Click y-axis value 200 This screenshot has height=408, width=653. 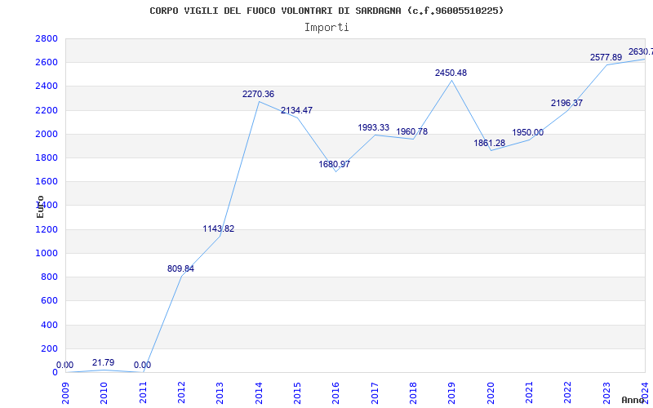(x=50, y=348)
